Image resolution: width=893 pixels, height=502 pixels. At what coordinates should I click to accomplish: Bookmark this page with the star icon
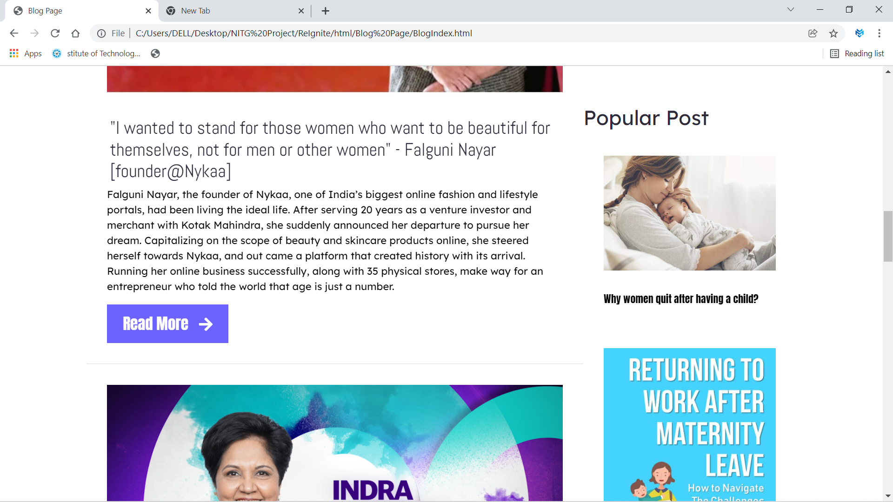[x=833, y=33]
